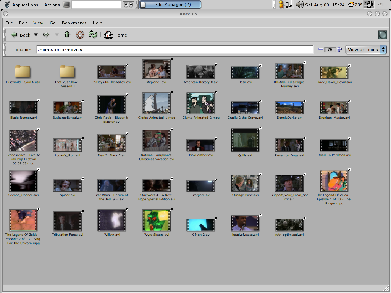Click the Wyrd Sisters.avi file name
This screenshot has height=293, width=391.
pos(157,235)
